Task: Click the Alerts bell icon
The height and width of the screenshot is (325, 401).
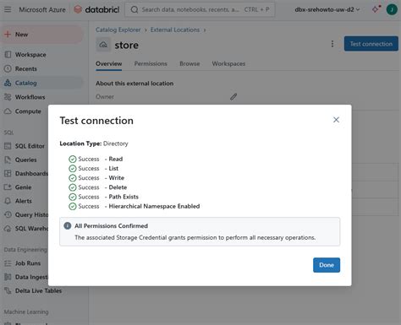Action: pos(8,201)
